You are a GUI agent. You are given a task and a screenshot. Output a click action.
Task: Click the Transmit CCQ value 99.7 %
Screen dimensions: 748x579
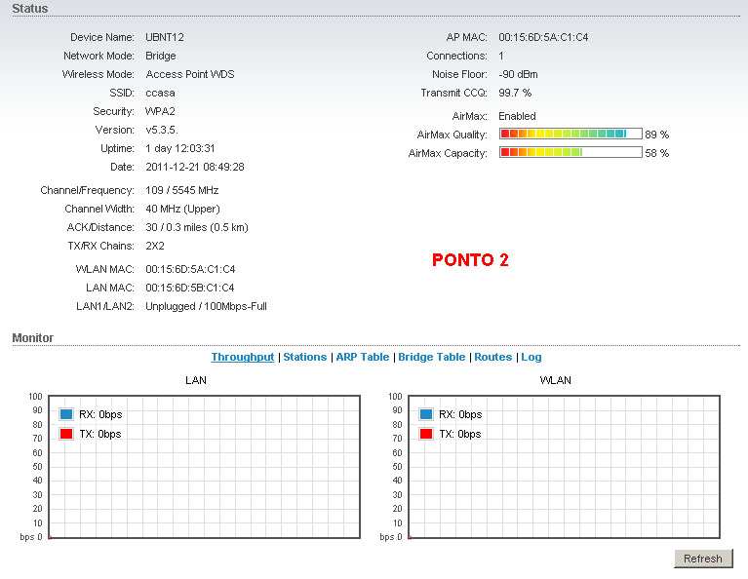pos(515,93)
